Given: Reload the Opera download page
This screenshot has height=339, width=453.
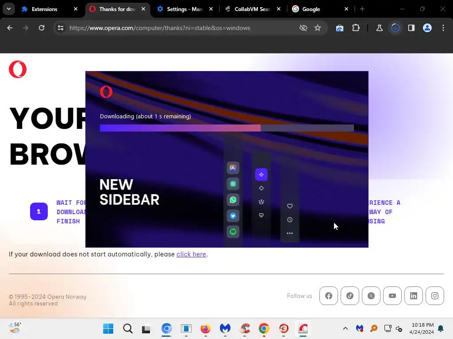Looking at the screenshot, I should pos(42,28).
